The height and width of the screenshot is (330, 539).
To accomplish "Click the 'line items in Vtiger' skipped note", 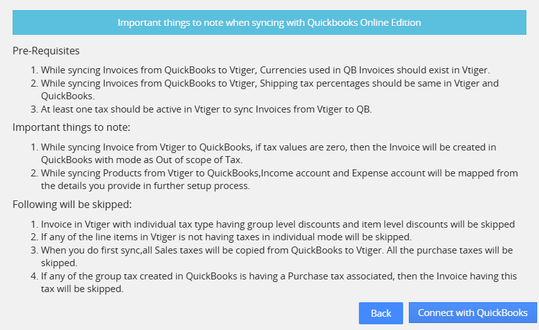I will [226, 237].
